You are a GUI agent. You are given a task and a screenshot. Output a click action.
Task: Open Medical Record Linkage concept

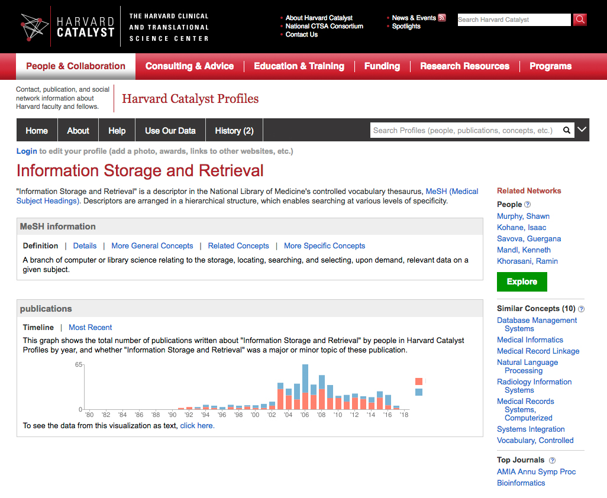coord(538,351)
